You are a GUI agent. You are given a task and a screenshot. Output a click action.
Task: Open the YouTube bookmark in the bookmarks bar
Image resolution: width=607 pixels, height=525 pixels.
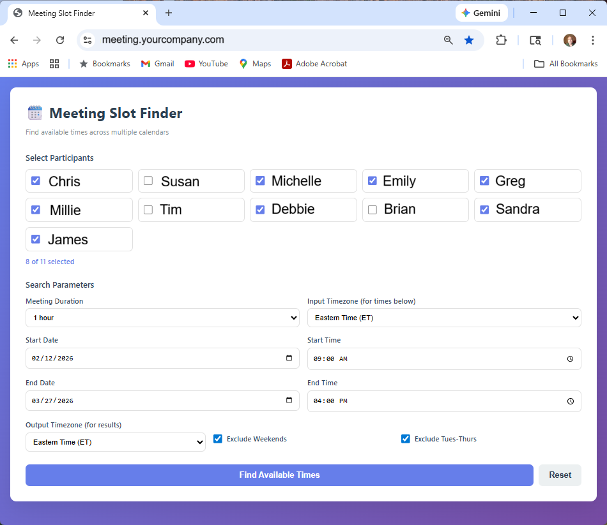(x=206, y=63)
